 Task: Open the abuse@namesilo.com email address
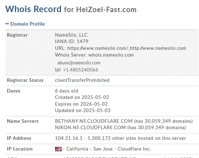[x=79, y=63]
